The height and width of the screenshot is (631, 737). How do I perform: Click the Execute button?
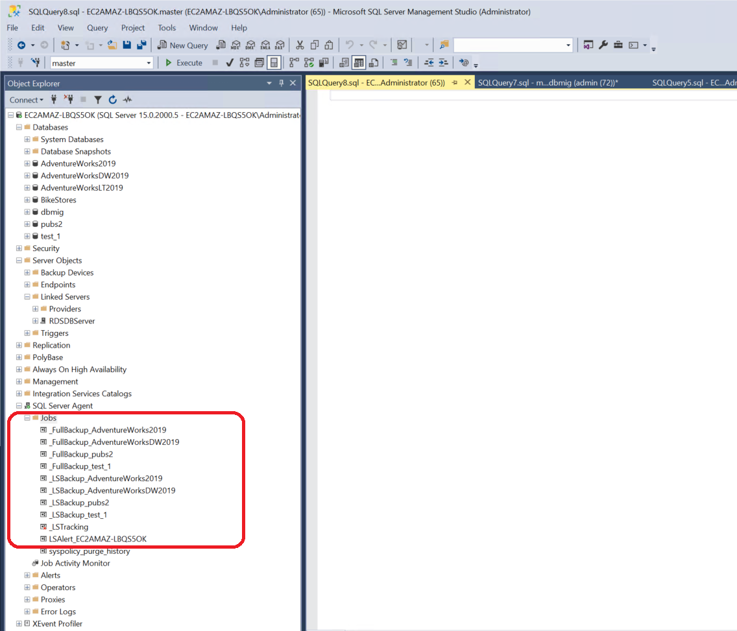(184, 63)
